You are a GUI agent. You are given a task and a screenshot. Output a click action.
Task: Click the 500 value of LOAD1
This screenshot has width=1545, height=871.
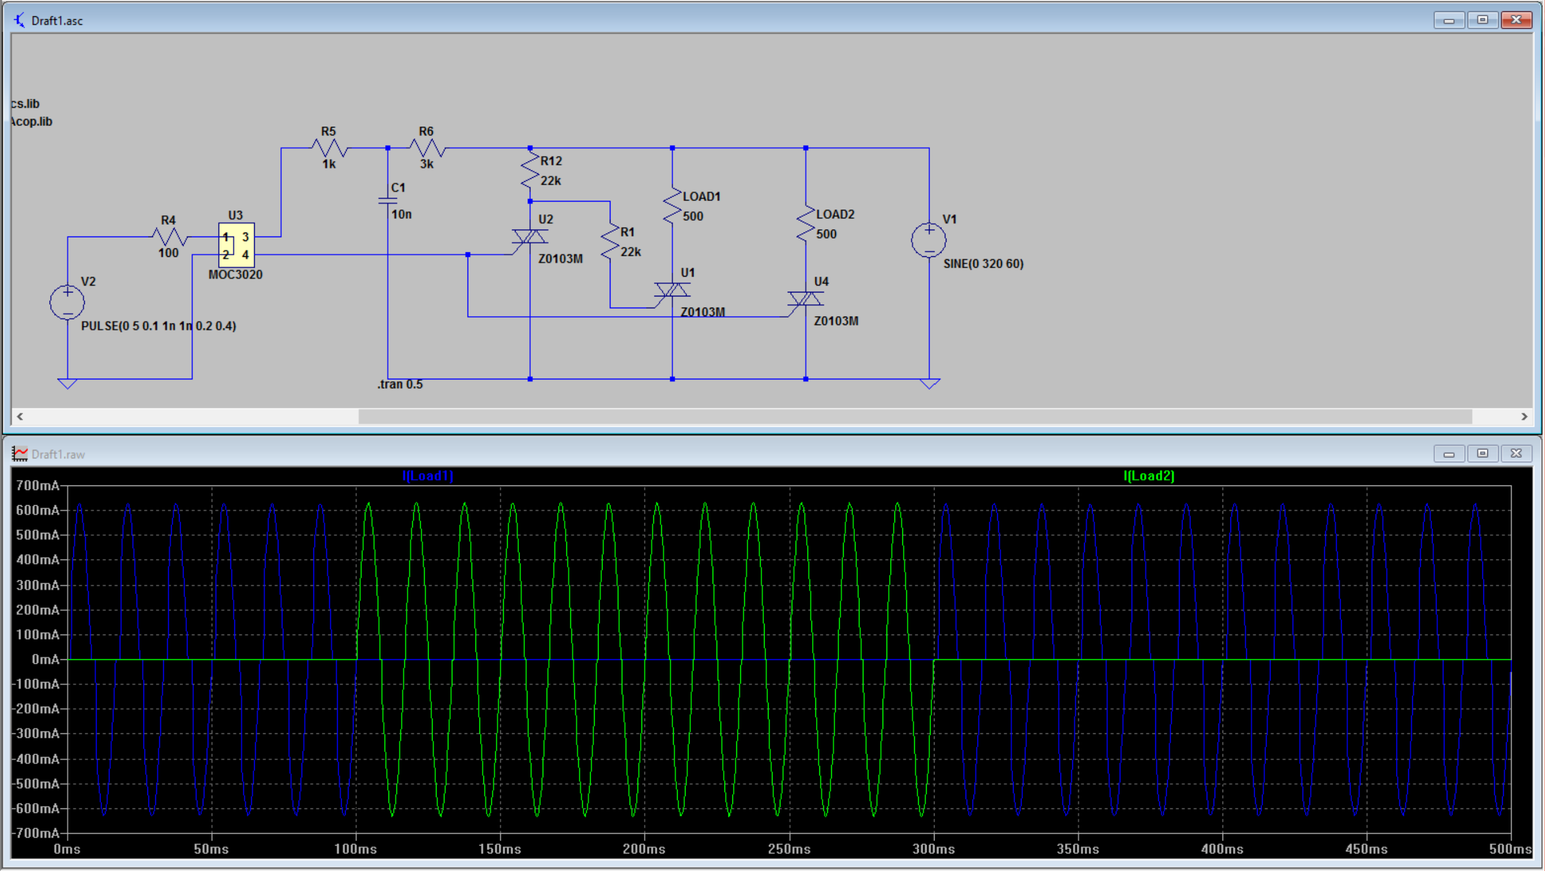(x=693, y=216)
